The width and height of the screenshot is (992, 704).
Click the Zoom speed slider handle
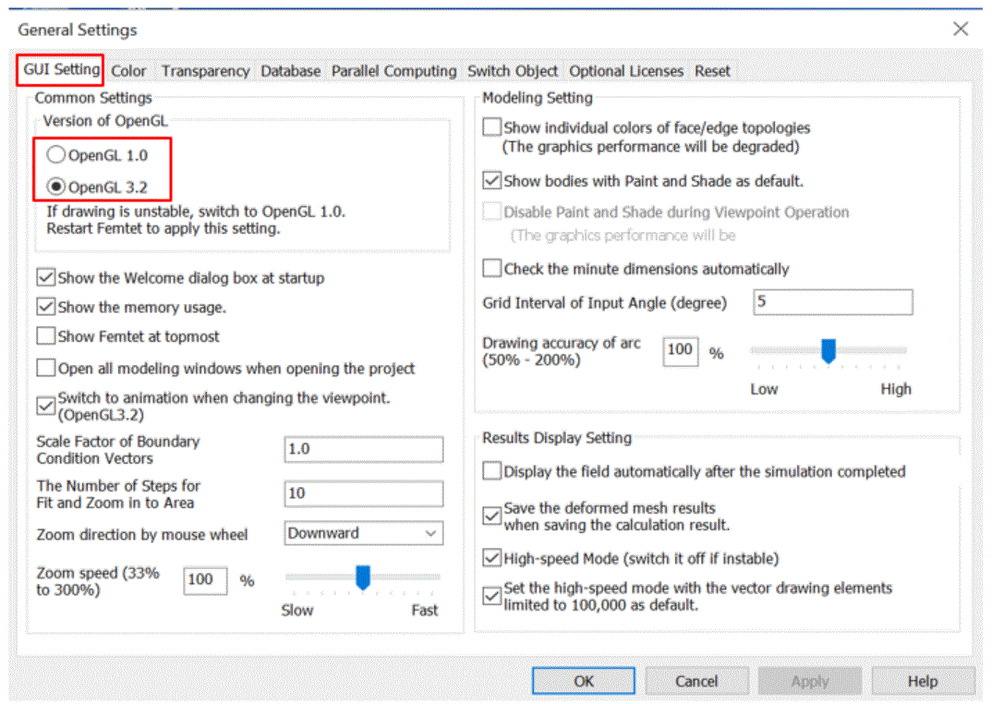tap(363, 578)
